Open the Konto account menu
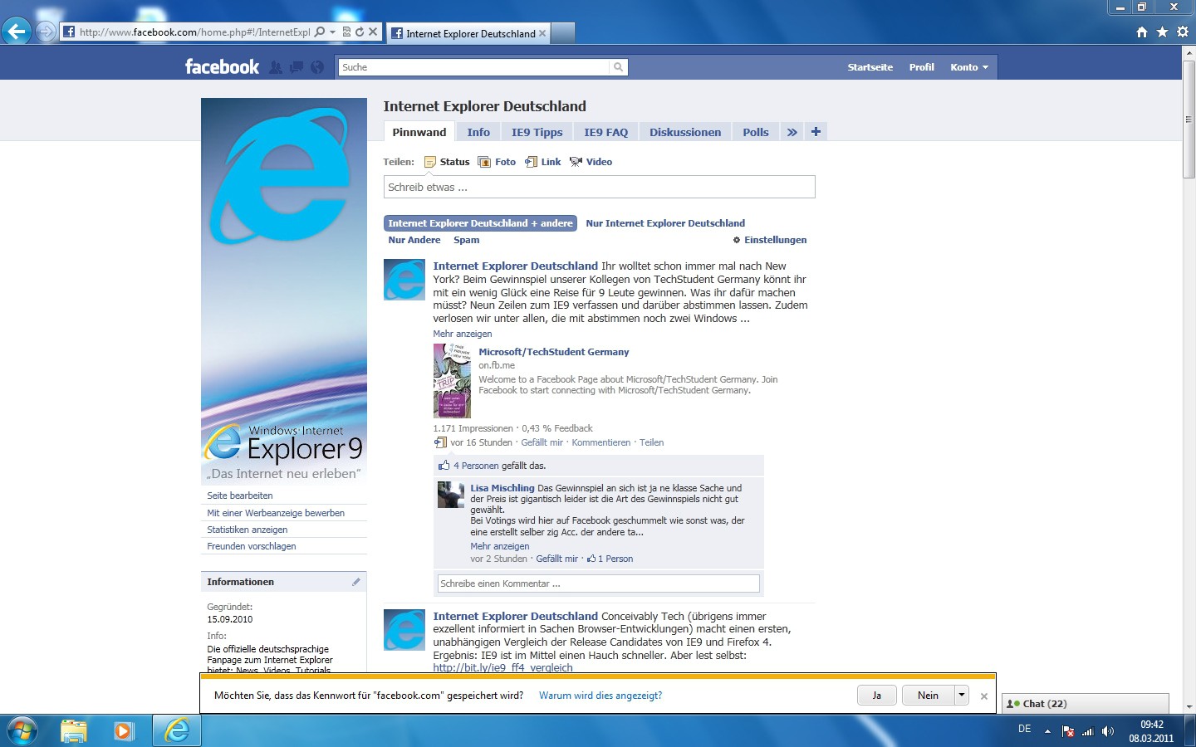This screenshot has width=1196, height=747. coord(968,66)
